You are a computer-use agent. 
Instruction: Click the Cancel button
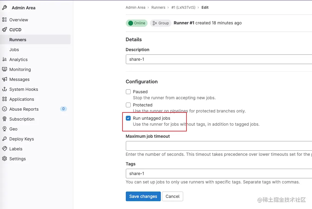pyautogui.click(x=173, y=196)
